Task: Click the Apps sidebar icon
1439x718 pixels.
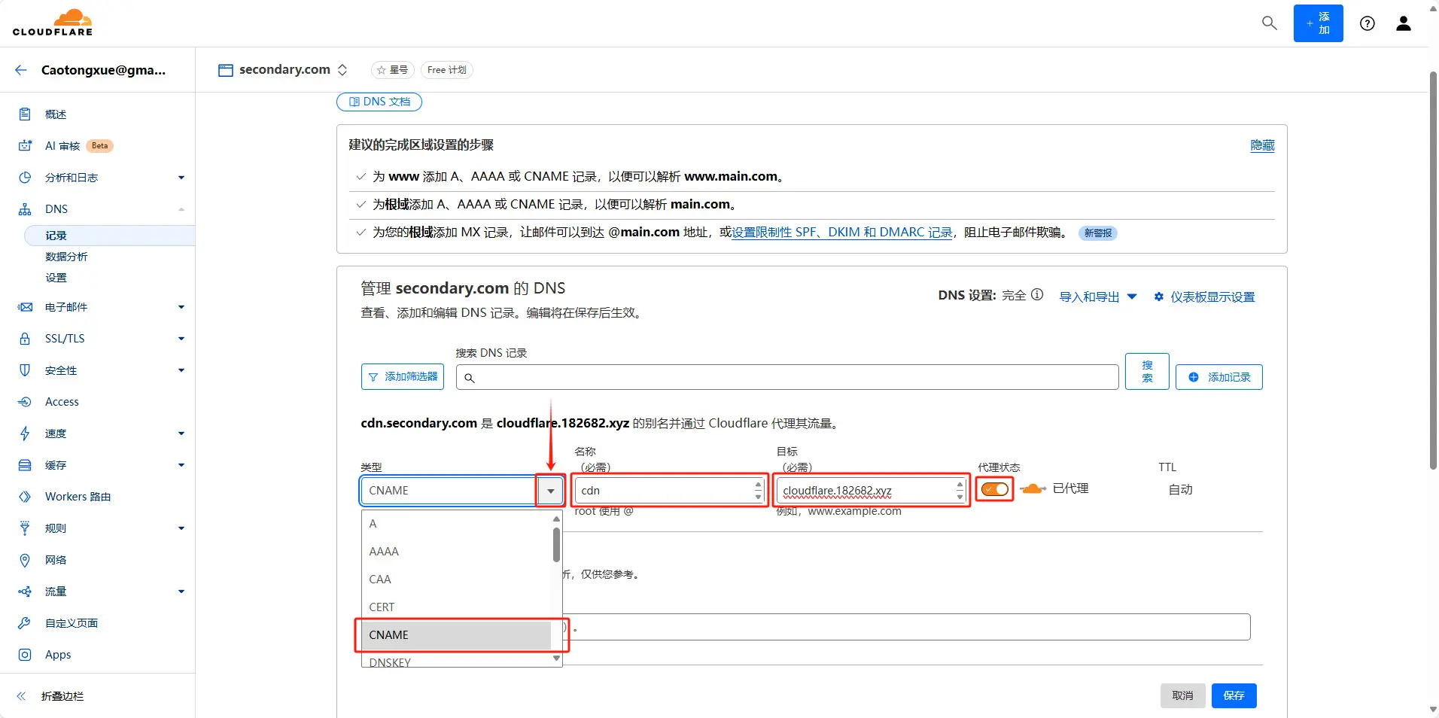Action: coord(25,655)
